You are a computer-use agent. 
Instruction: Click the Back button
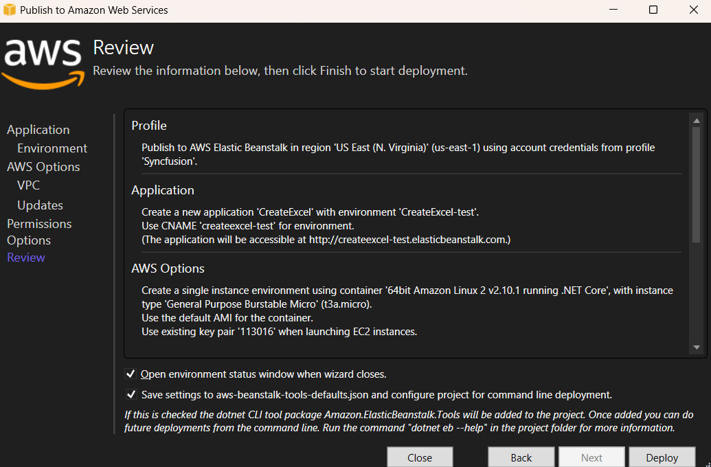pos(521,457)
